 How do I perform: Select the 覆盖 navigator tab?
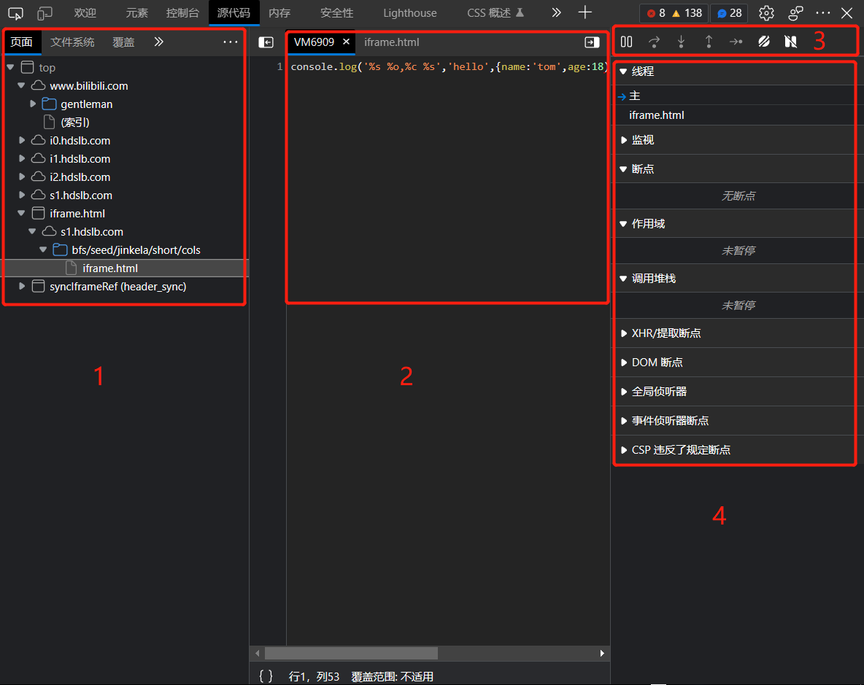(x=123, y=42)
